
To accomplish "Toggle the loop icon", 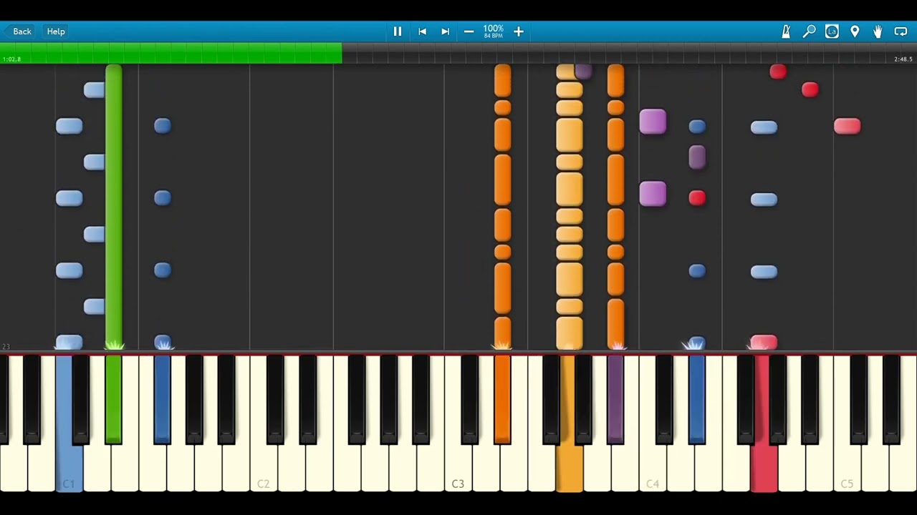I will [x=901, y=31].
